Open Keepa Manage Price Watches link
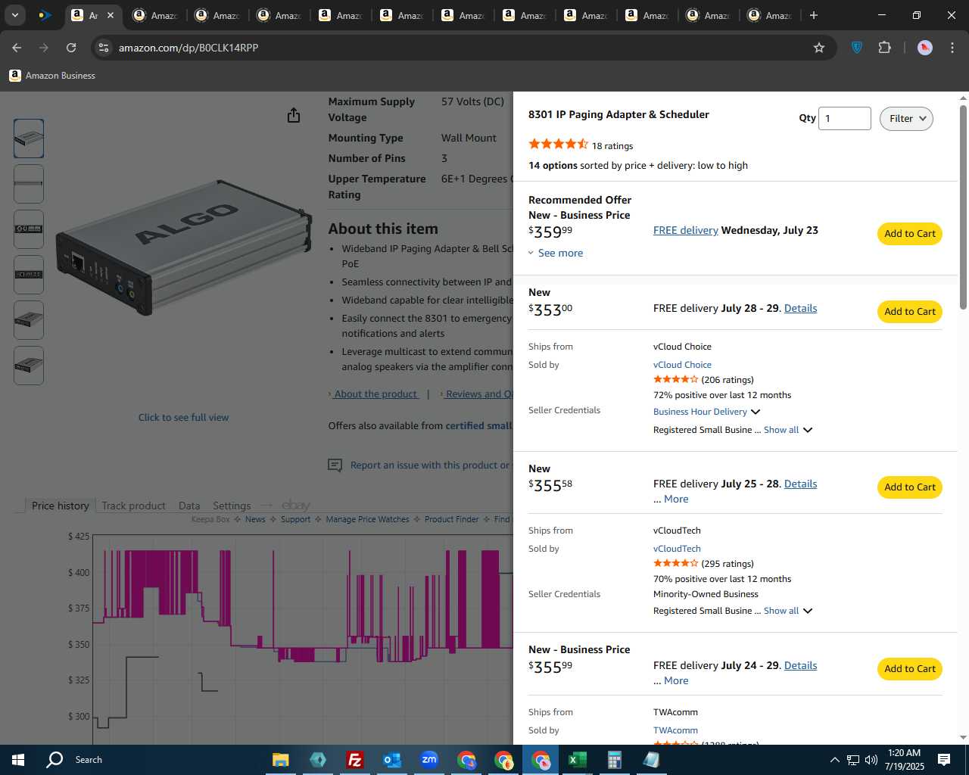This screenshot has width=969, height=775. [x=367, y=519]
